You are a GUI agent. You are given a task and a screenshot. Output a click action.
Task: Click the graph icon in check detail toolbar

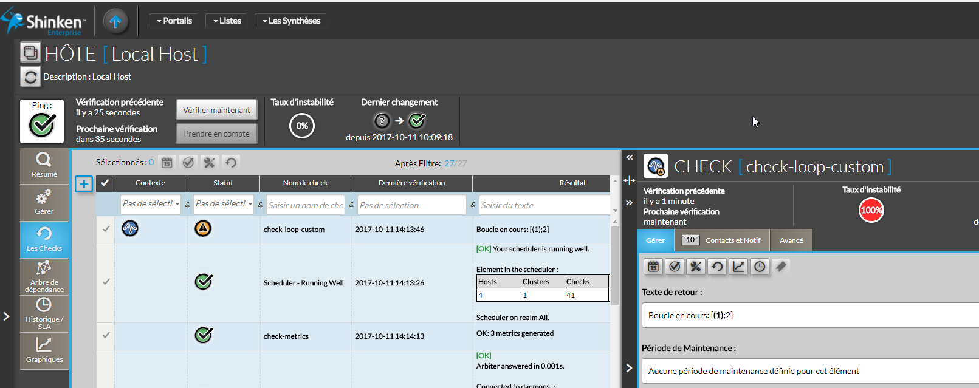click(x=738, y=267)
